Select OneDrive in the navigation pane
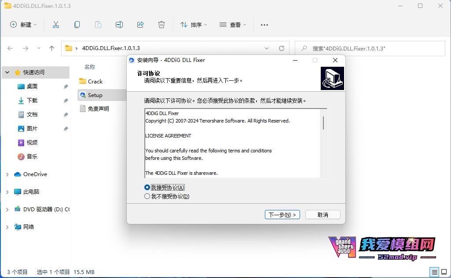Image resolution: width=451 pixels, height=278 pixels. tap(35, 174)
